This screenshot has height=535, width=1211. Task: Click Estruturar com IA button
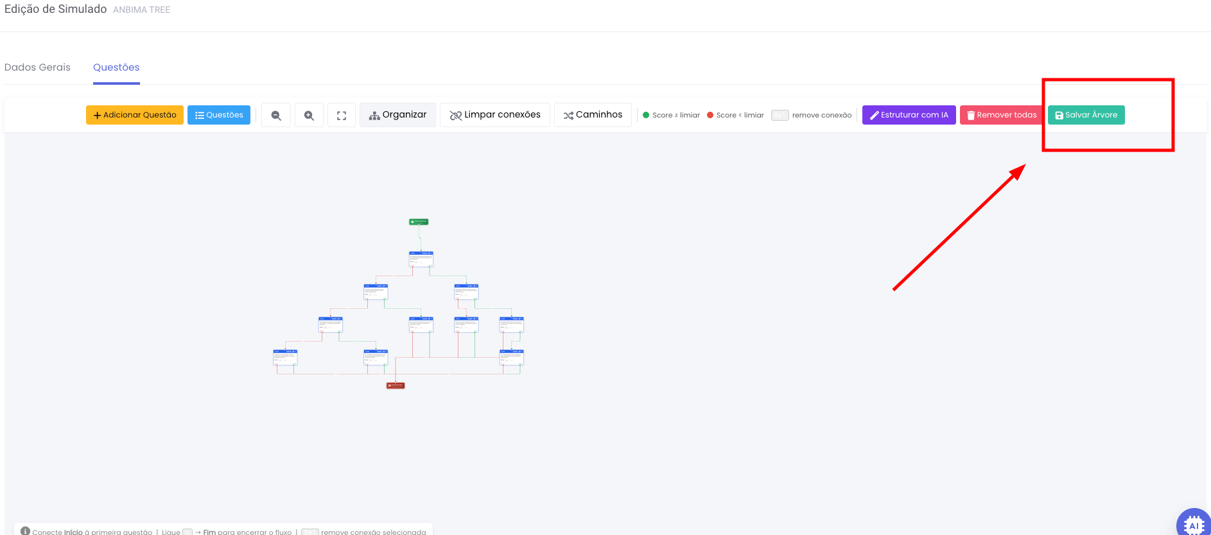click(909, 115)
